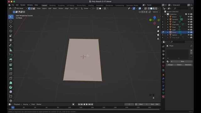
Task: Enable face select mode
Action: (x=34, y=8)
